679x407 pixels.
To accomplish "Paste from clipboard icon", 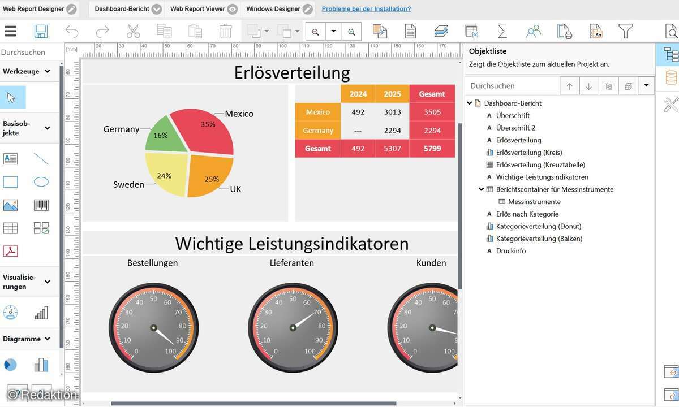I will [x=195, y=31].
